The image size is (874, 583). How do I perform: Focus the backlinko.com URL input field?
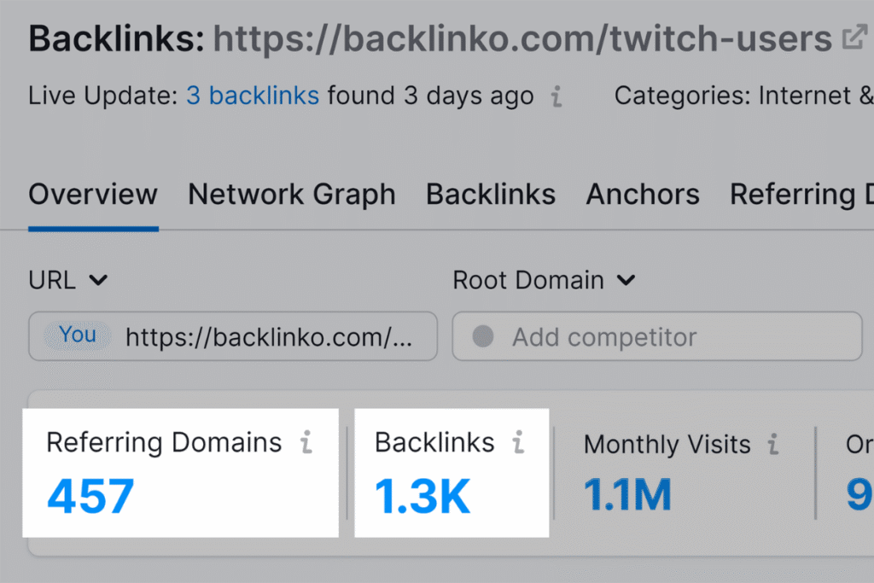coord(269,337)
